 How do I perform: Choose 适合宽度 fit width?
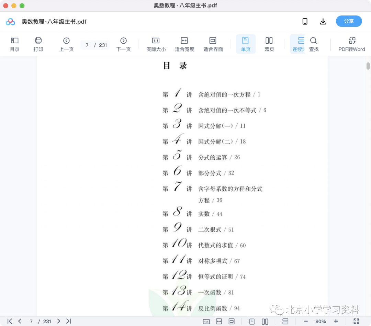tap(184, 44)
